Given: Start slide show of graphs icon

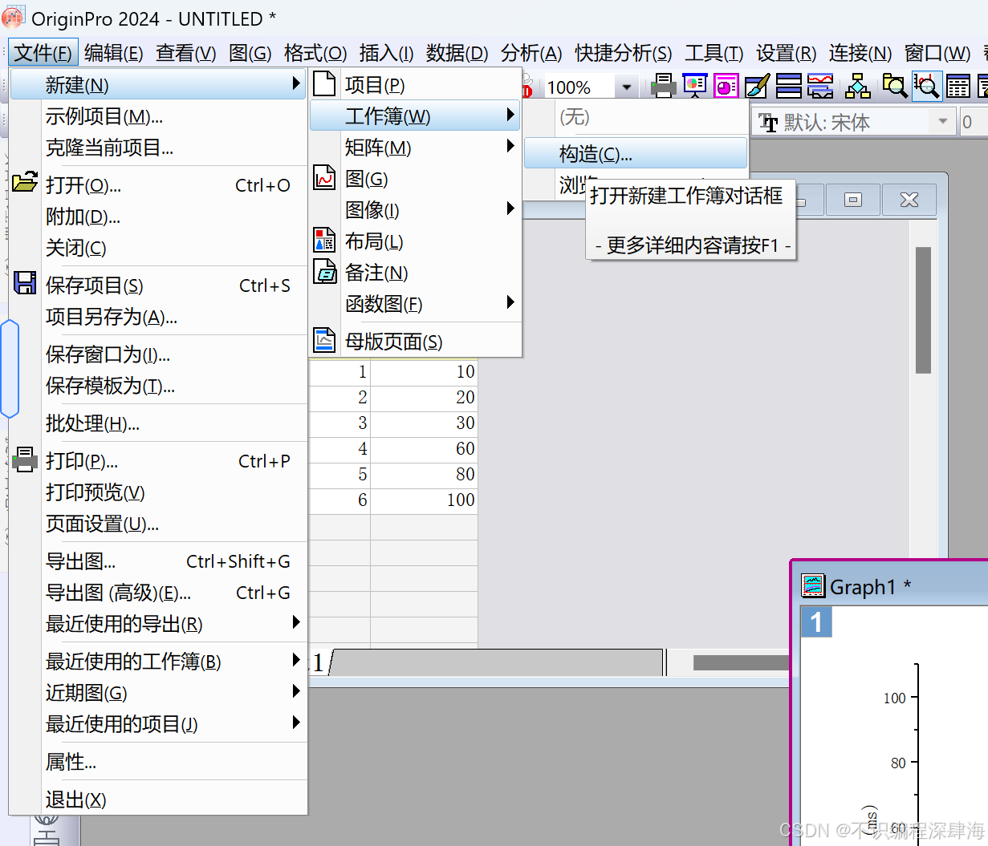Looking at the screenshot, I should [695, 86].
